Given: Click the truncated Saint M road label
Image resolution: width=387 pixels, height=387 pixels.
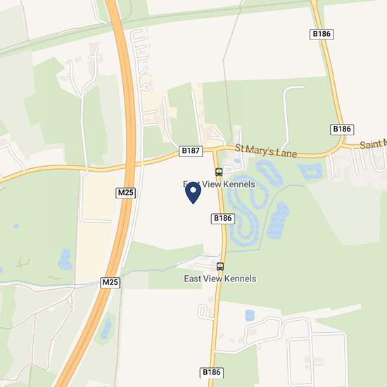Looking at the screenshot, I should coord(373,144).
